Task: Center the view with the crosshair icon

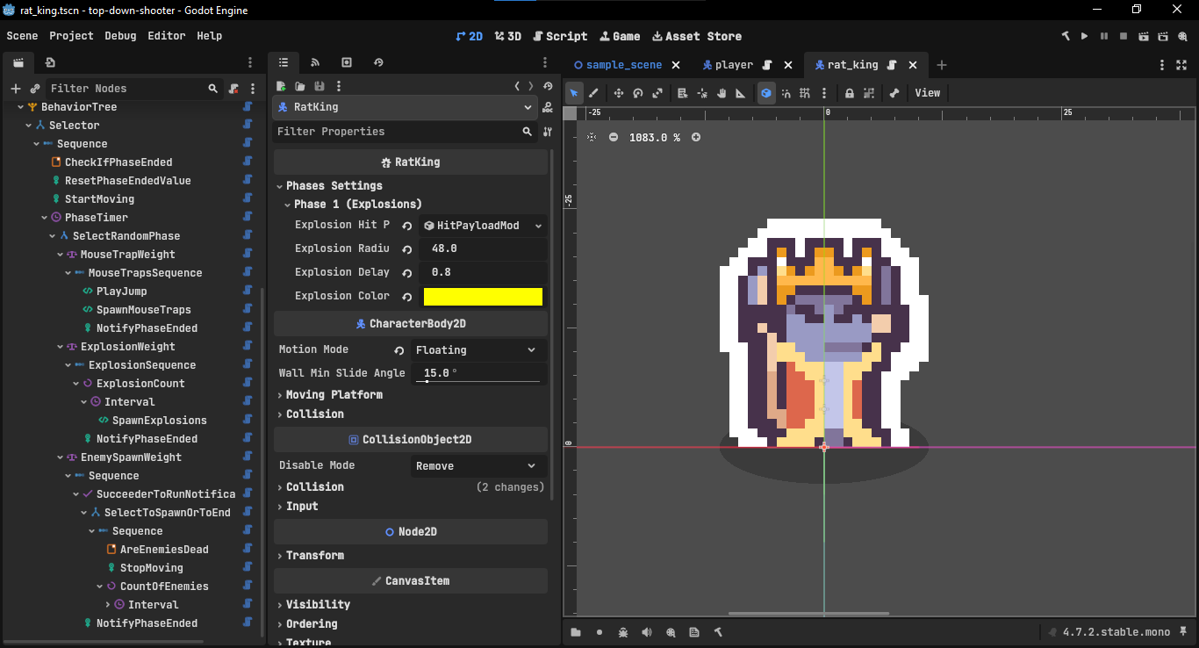Action: coord(592,137)
